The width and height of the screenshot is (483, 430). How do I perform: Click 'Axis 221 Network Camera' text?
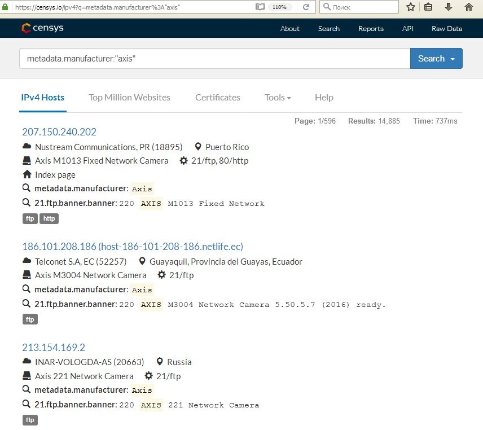84,376
